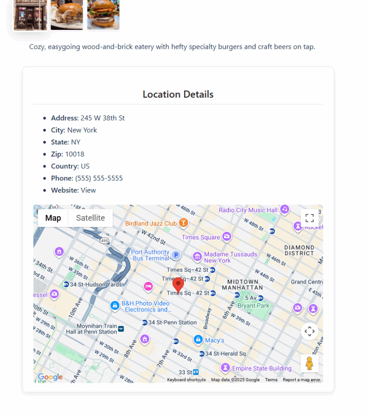368x416 pixels.
Task: Switch to Satellite map view
Action: click(x=90, y=218)
